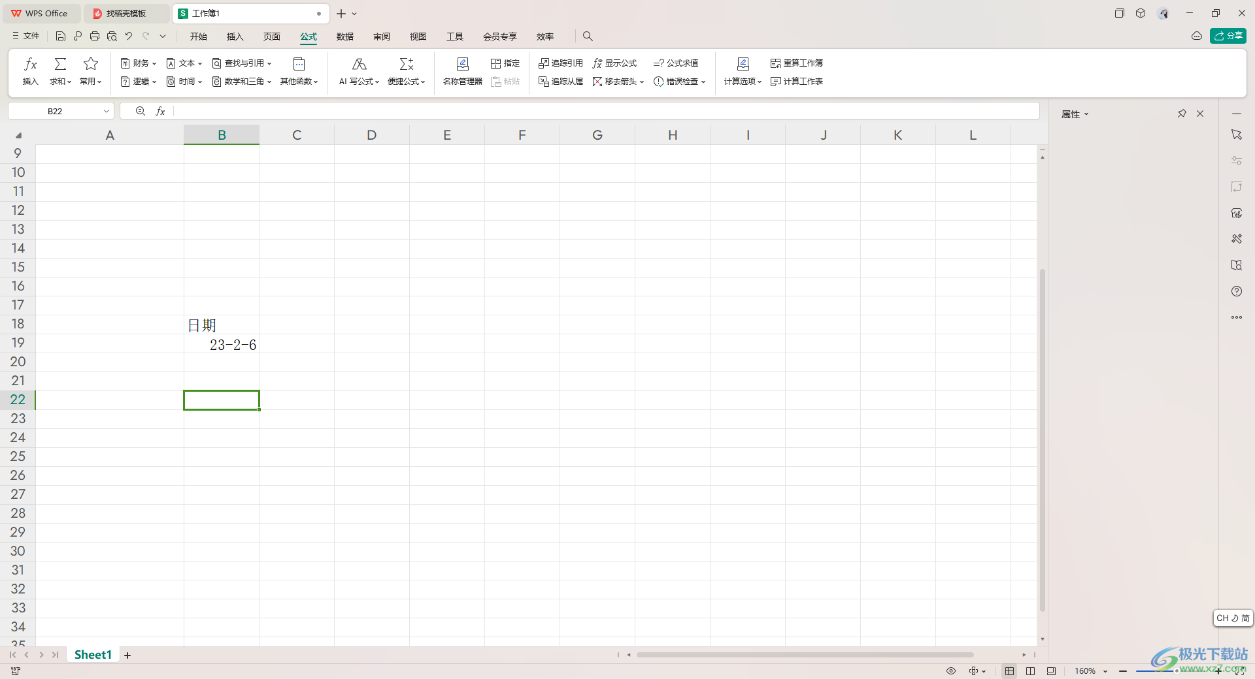The width and height of the screenshot is (1255, 679).
Task: Click the zoom out minus button
Action: point(1123,671)
